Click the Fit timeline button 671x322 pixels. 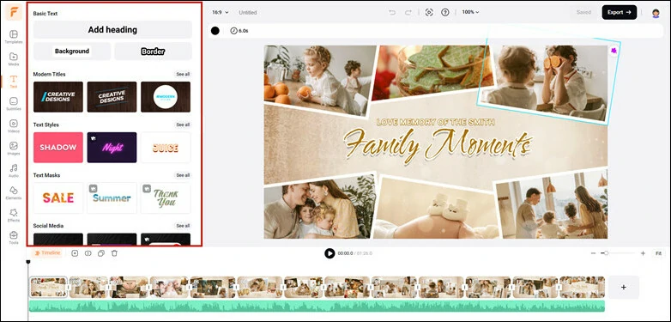pos(659,253)
